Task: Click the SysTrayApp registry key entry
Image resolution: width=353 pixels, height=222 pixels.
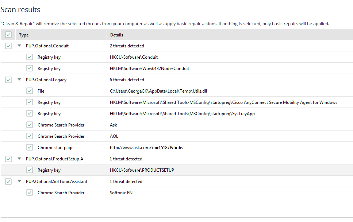Action: coord(182,114)
